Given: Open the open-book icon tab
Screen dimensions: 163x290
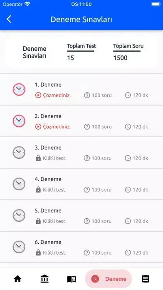Looking at the screenshot, I should tap(72, 279).
